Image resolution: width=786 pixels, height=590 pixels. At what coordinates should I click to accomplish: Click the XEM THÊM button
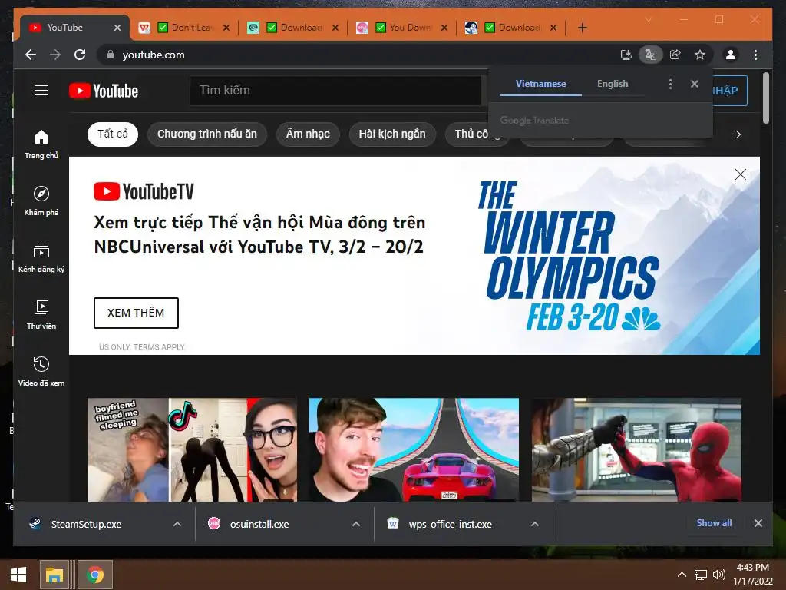[x=136, y=313]
